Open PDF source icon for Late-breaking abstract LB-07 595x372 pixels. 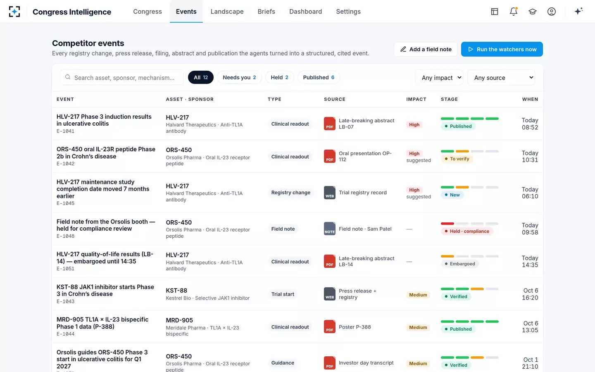pyautogui.click(x=329, y=124)
